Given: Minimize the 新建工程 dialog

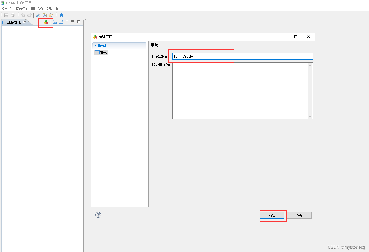Looking at the screenshot, I should 283,37.
